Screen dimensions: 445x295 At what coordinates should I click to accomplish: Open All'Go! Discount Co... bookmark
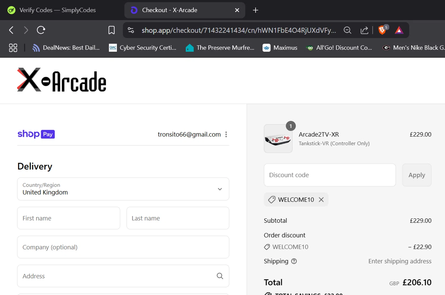click(x=339, y=48)
